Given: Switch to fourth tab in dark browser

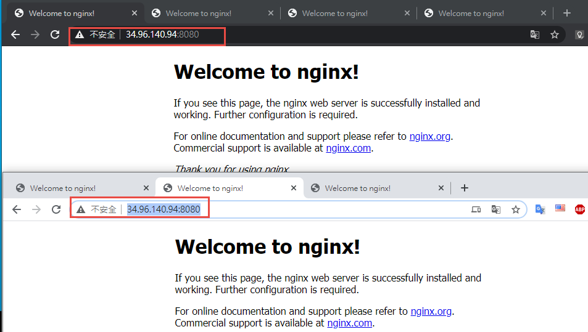Looking at the screenshot, I should 485,14.
